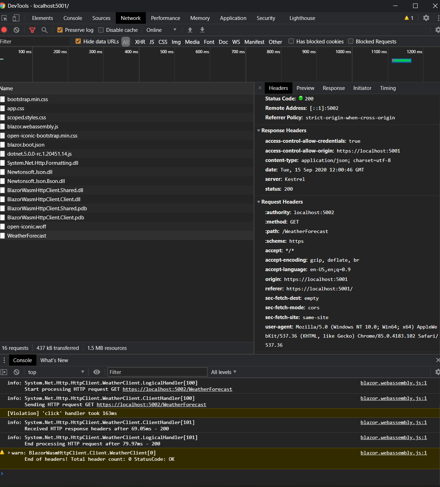Select the WeatherForecast request in the list
Screen dimensions: 440x487
tap(27, 235)
